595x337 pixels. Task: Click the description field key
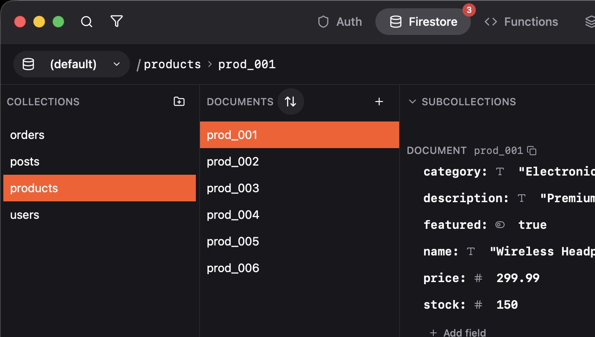pyautogui.click(x=466, y=198)
